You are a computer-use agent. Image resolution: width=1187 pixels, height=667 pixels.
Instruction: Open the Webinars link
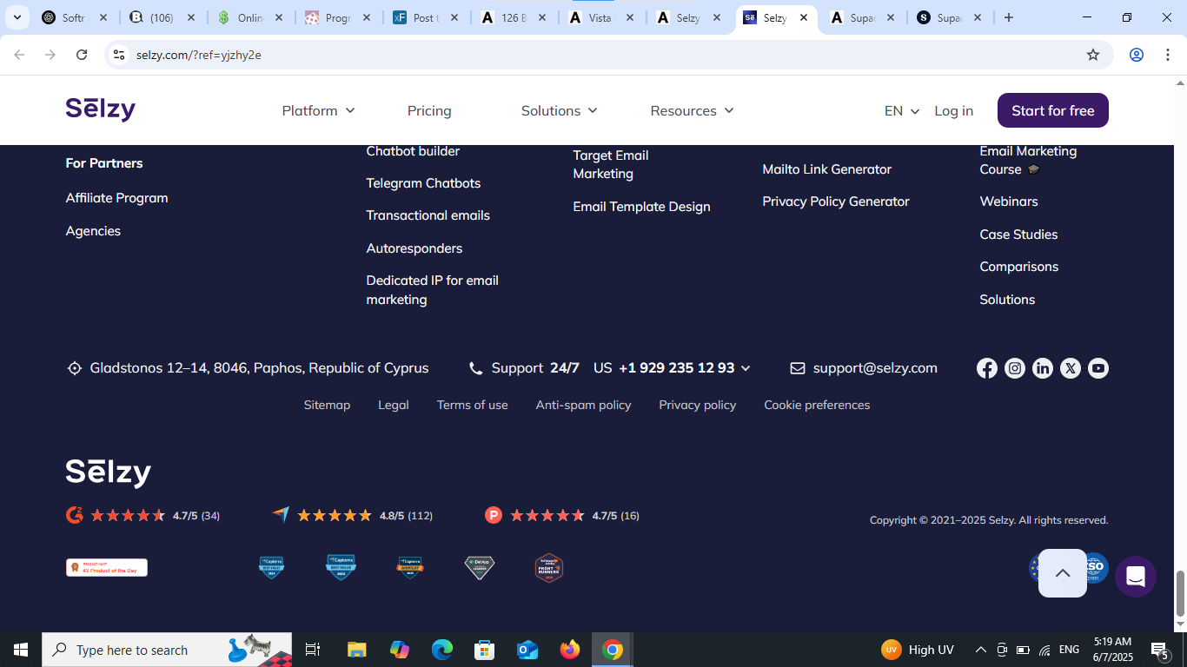pyautogui.click(x=1009, y=201)
